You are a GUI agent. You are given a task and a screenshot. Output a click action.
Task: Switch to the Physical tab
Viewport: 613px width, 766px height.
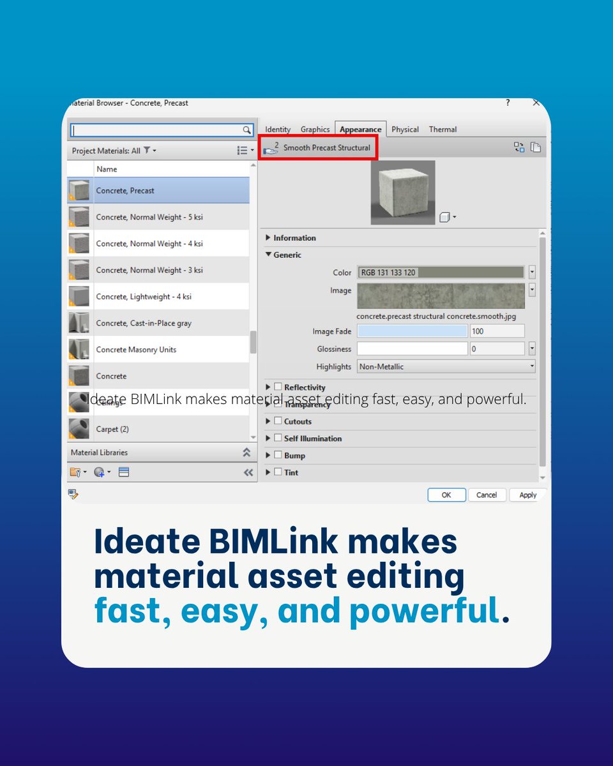click(x=405, y=130)
